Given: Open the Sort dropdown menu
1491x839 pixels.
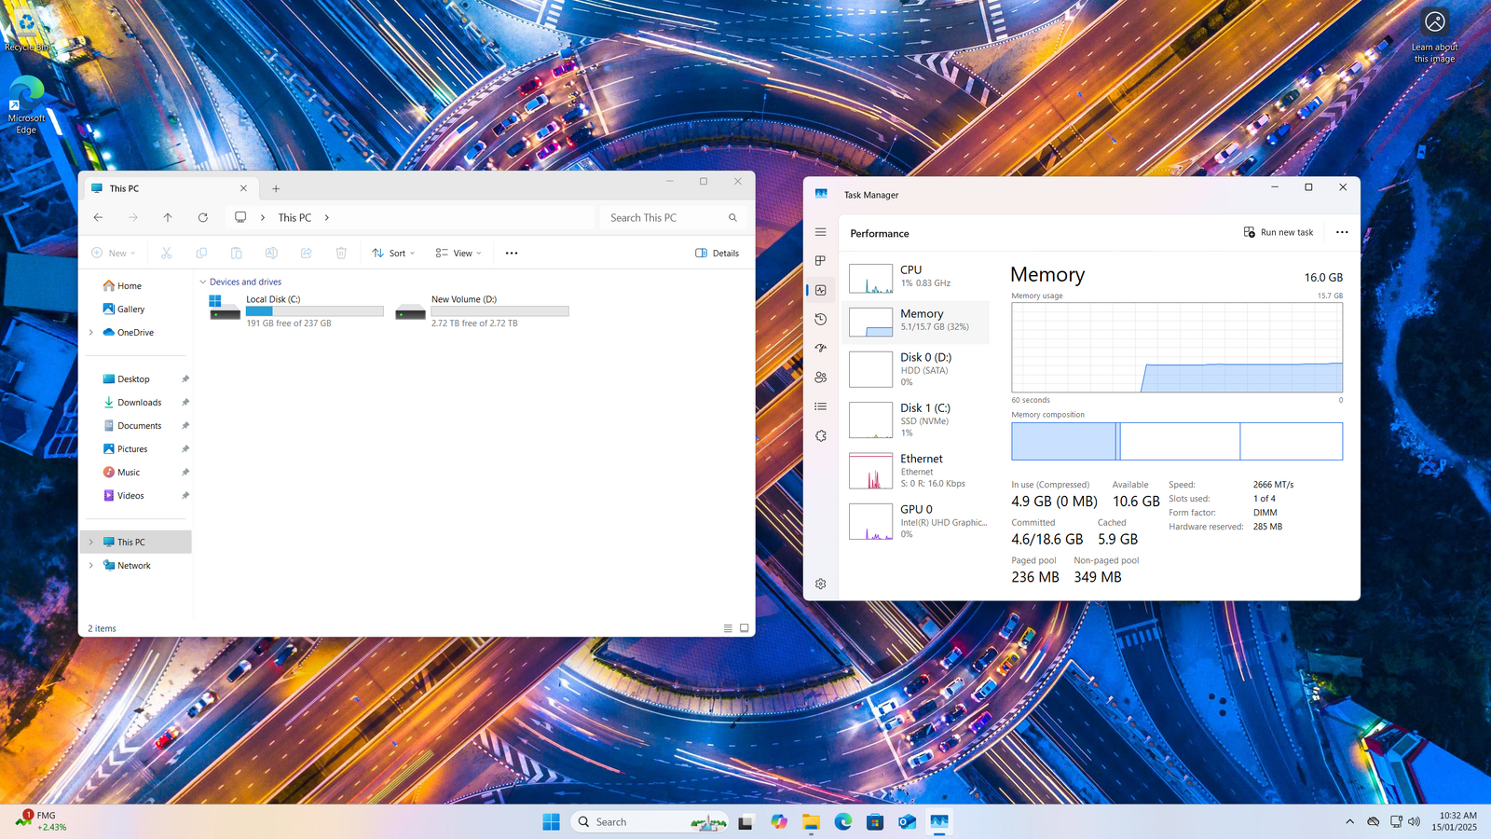Looking at the screenshot, I should [x=393, y=253].
